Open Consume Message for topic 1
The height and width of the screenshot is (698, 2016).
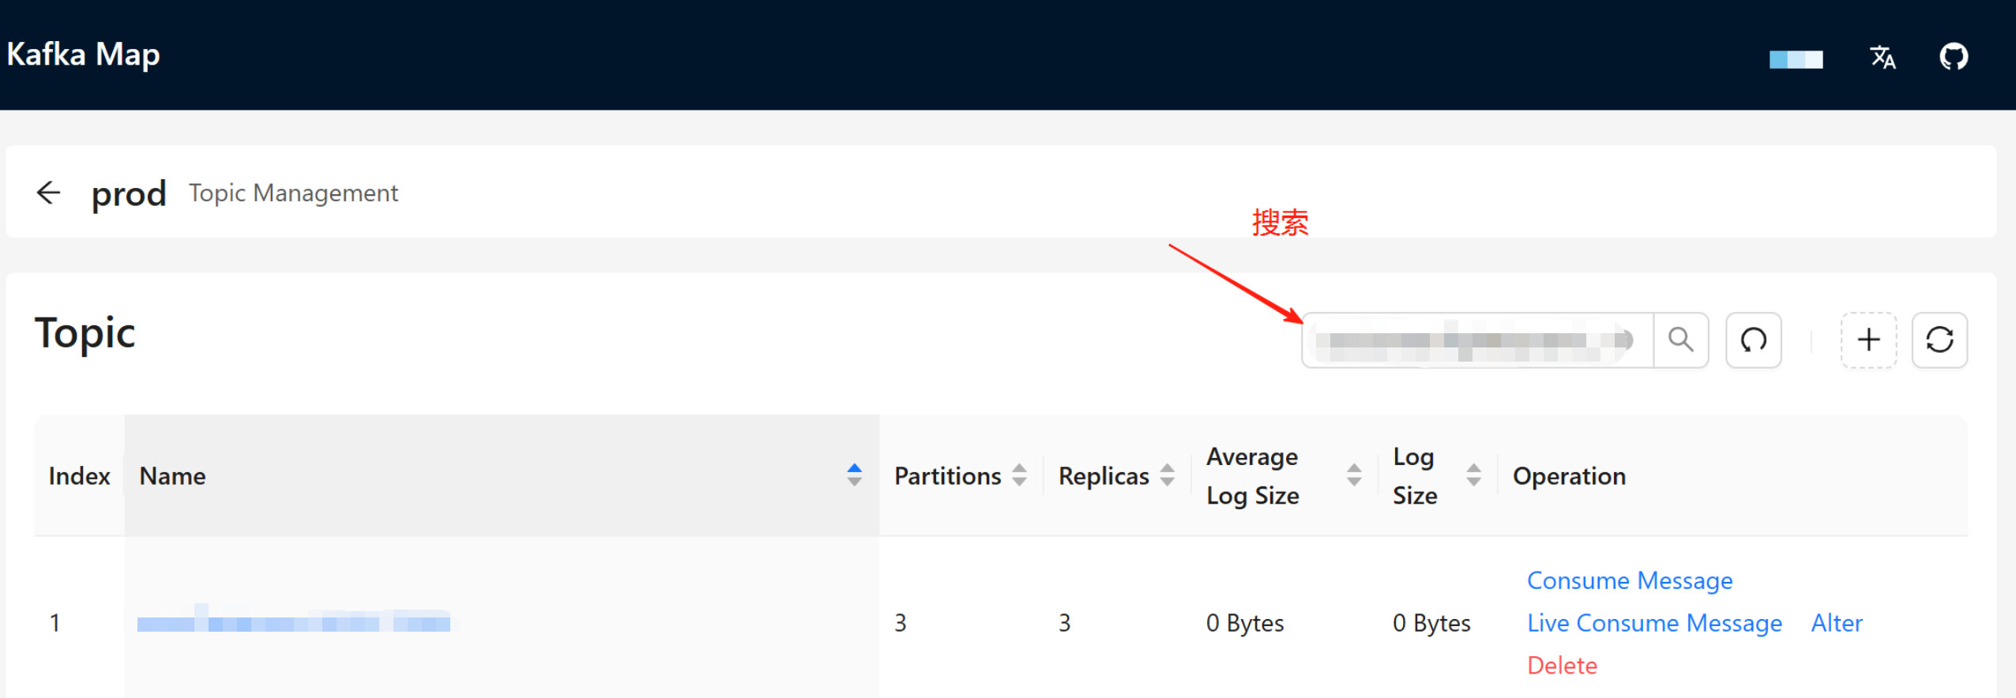(1630, 580)
